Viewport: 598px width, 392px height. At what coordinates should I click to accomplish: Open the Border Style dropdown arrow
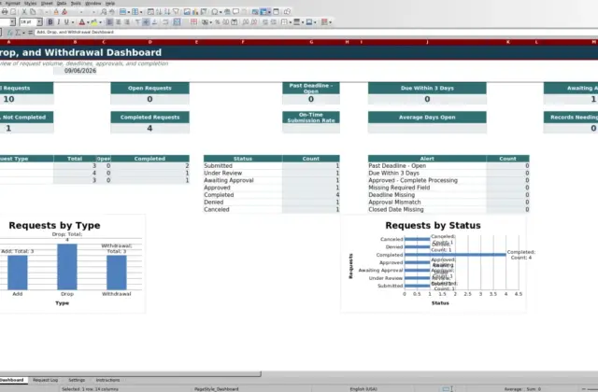[x=303, y=22]
